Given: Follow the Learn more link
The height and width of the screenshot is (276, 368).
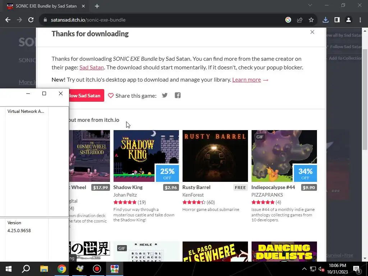Looking at the screenshot, I should click(x=247, y=79).
